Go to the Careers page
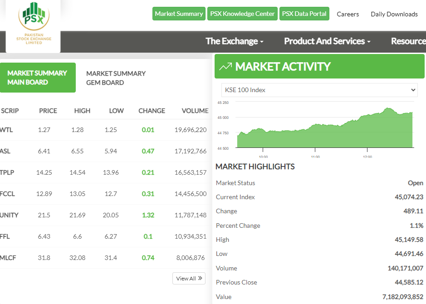The image size is (426, 304). point(348,14)
